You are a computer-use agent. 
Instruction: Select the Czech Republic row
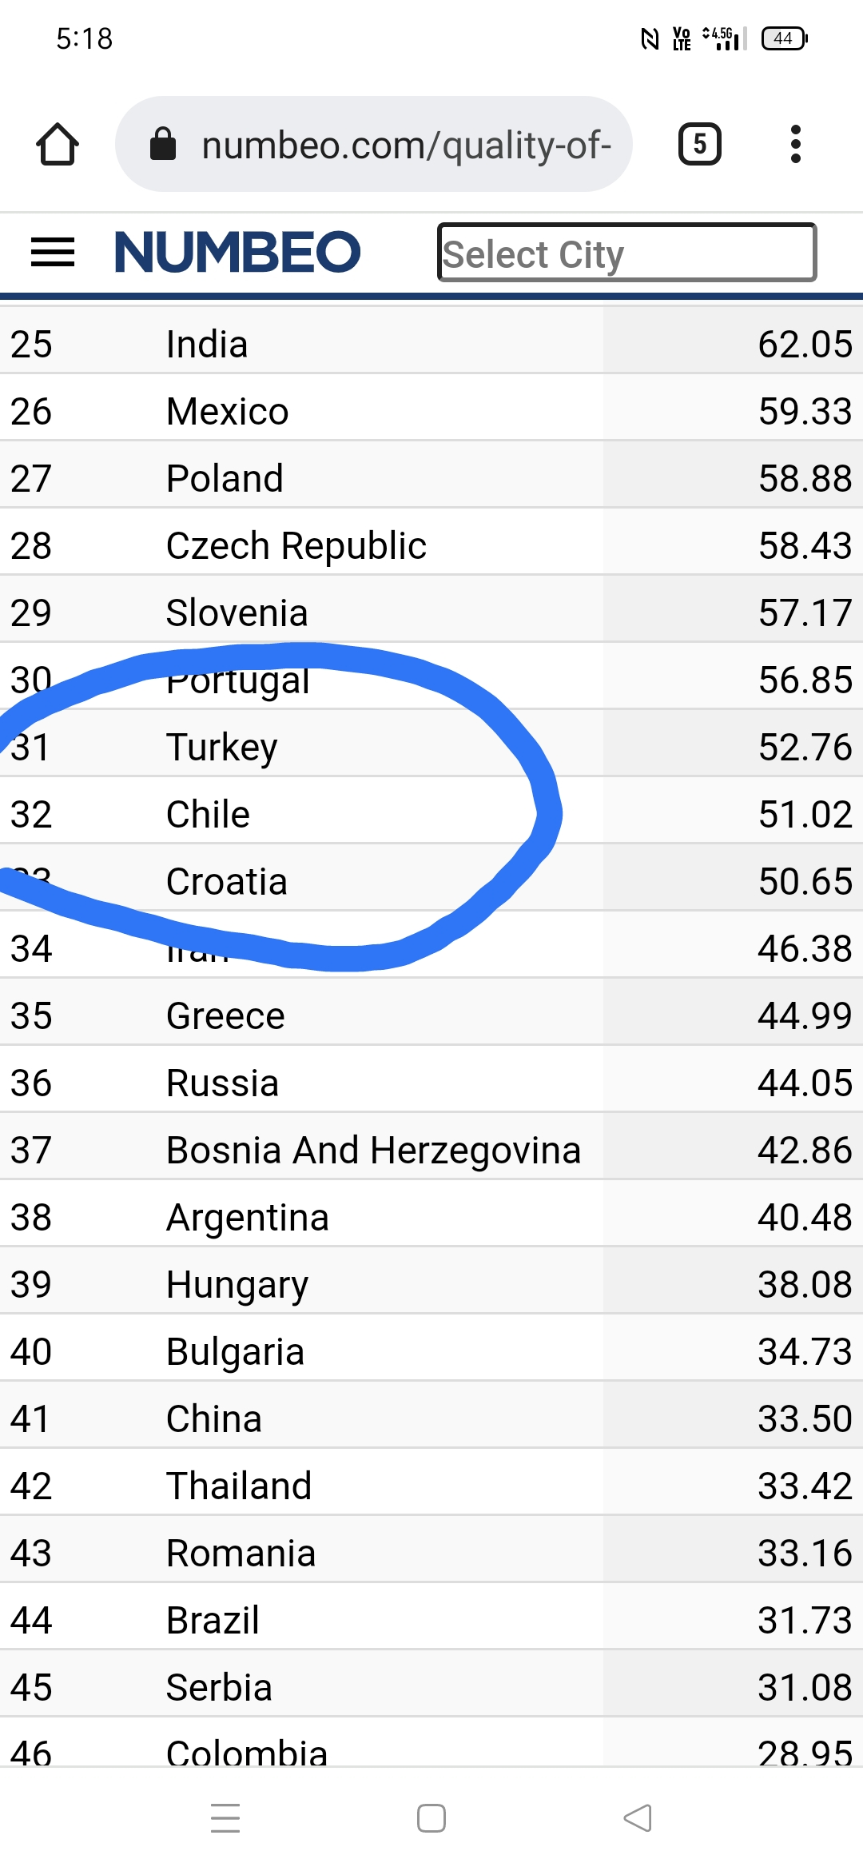click(x=431, y=545)
